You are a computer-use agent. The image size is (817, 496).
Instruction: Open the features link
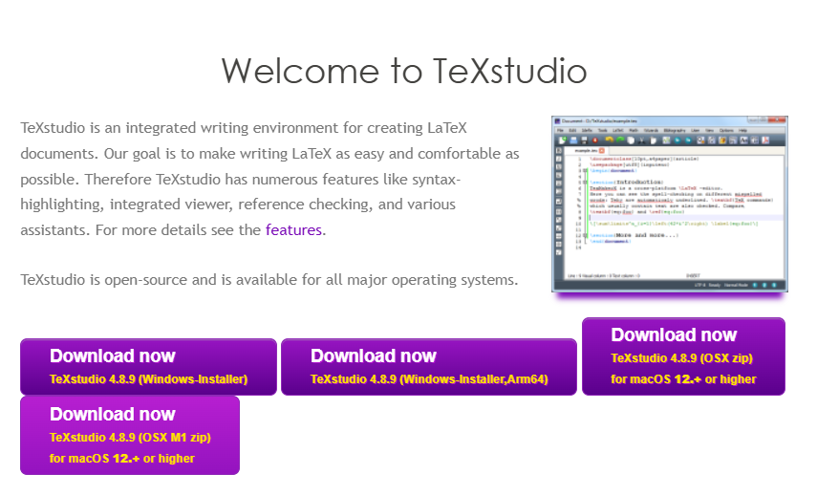pyautogui.click(x=293, y=229)
